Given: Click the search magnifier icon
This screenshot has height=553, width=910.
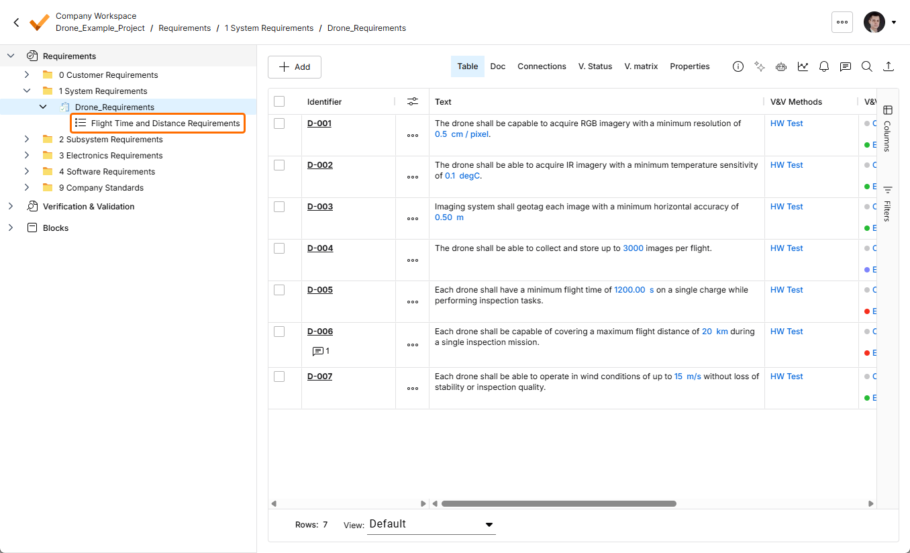Looking at the screenshot, I should [x=867, y=66].
